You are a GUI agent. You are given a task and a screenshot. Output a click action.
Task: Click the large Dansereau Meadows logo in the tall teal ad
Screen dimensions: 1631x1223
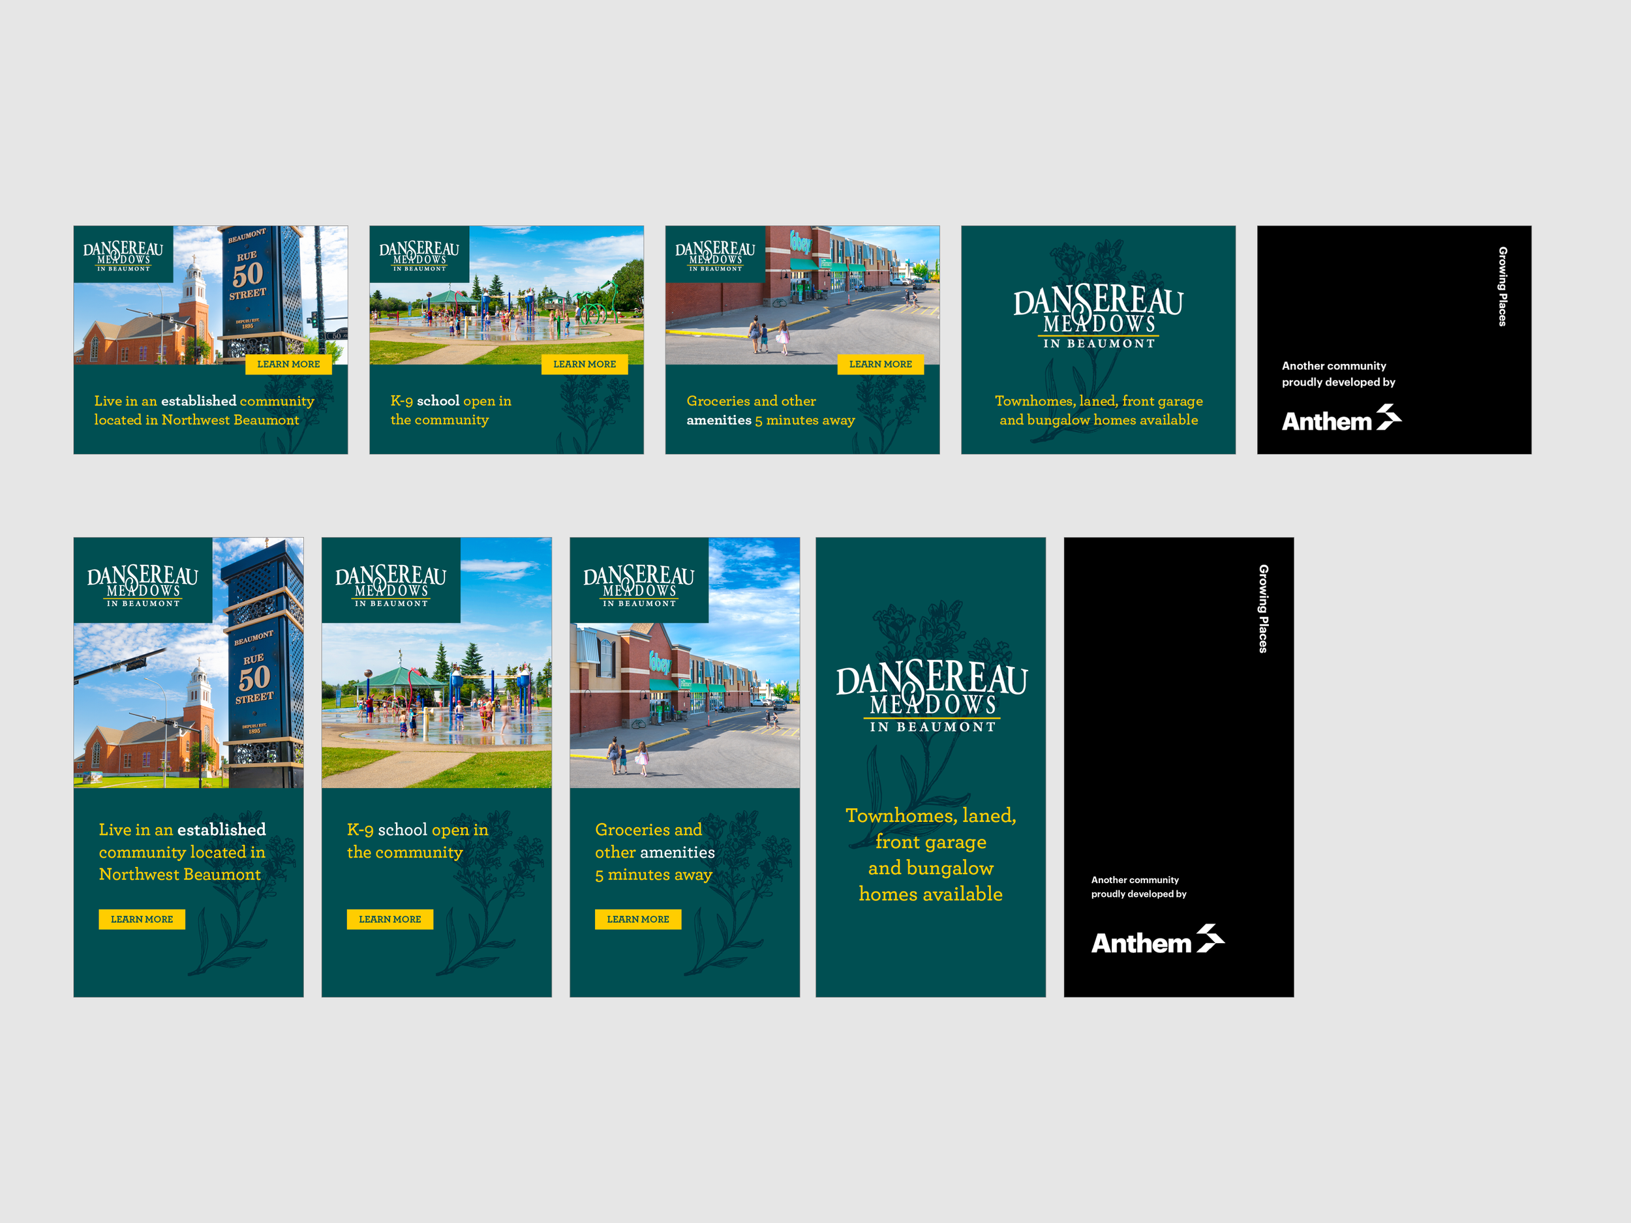click(931, 696)
